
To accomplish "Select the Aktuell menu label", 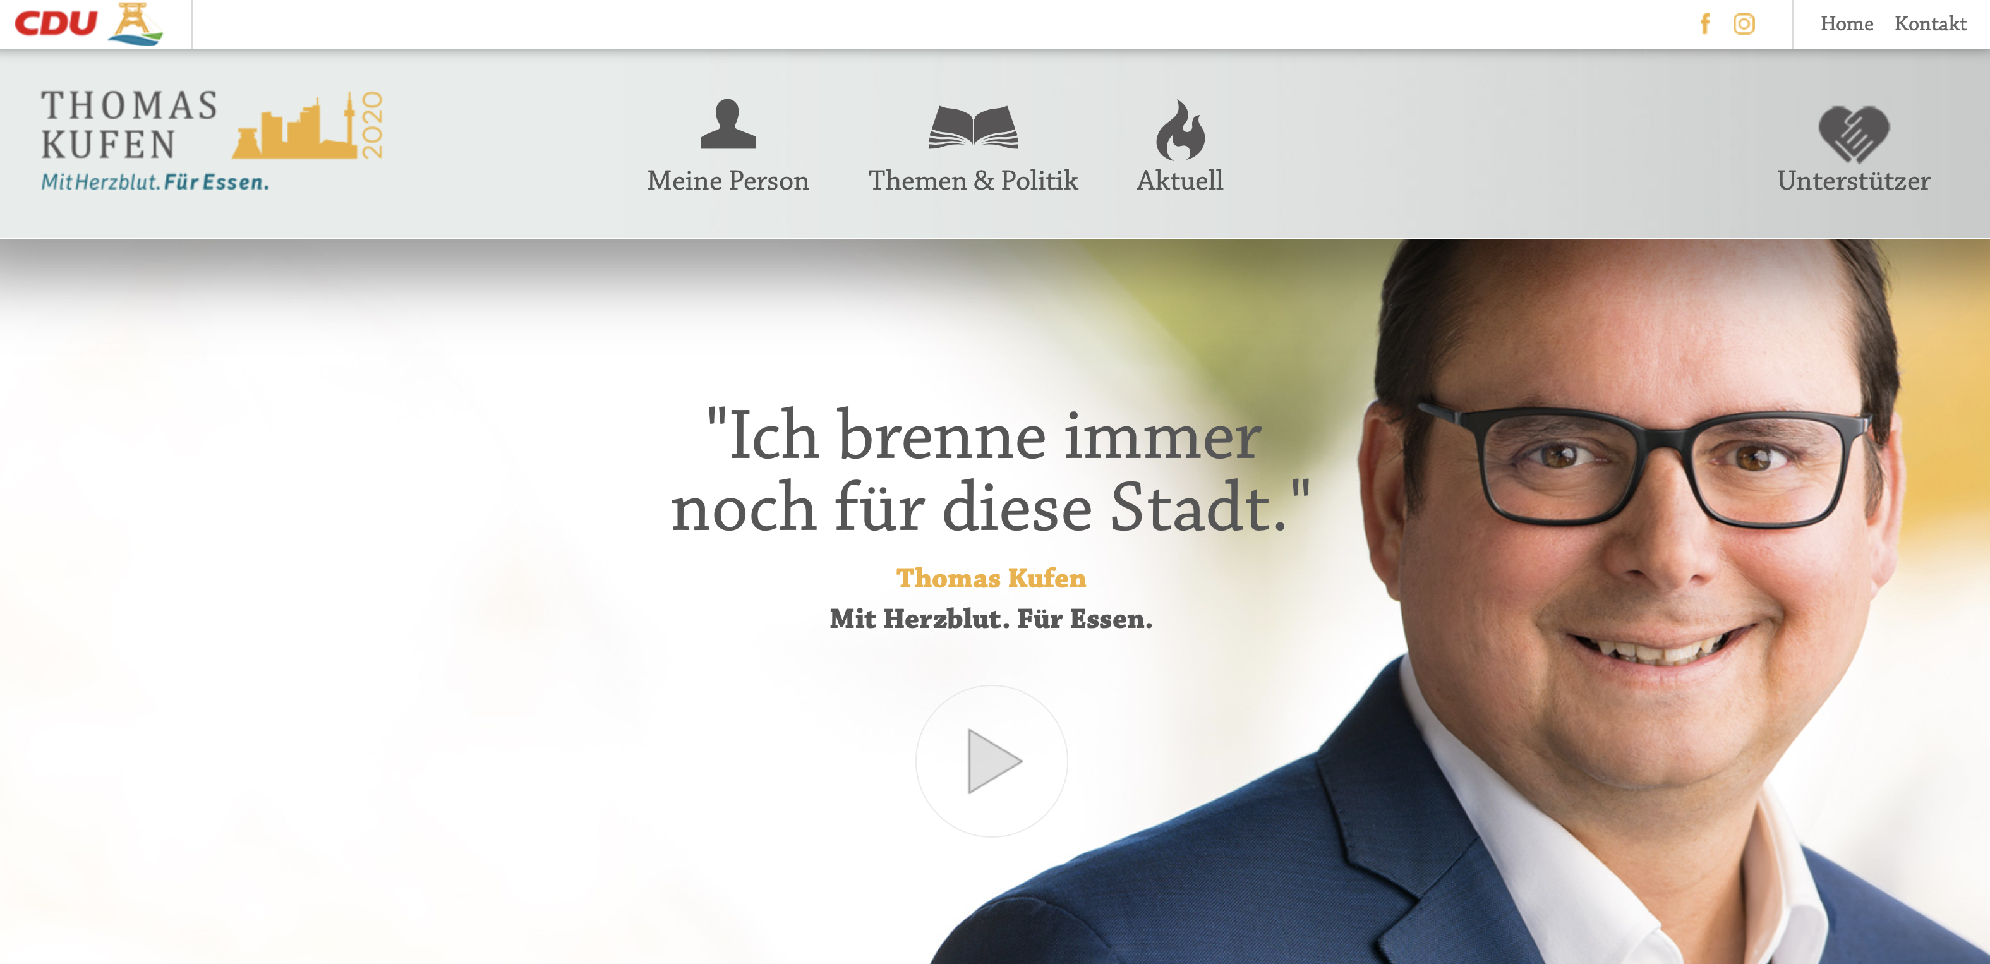I will pyautogui.click(x=1179, y=181).
